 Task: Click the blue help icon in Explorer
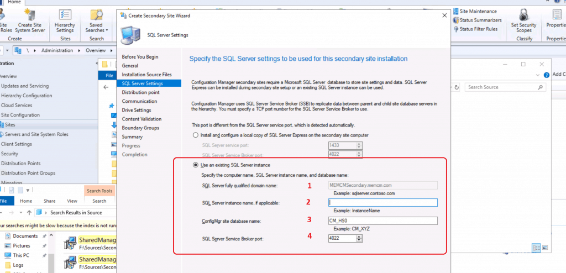pyautogui.click(x=547, y=75)
